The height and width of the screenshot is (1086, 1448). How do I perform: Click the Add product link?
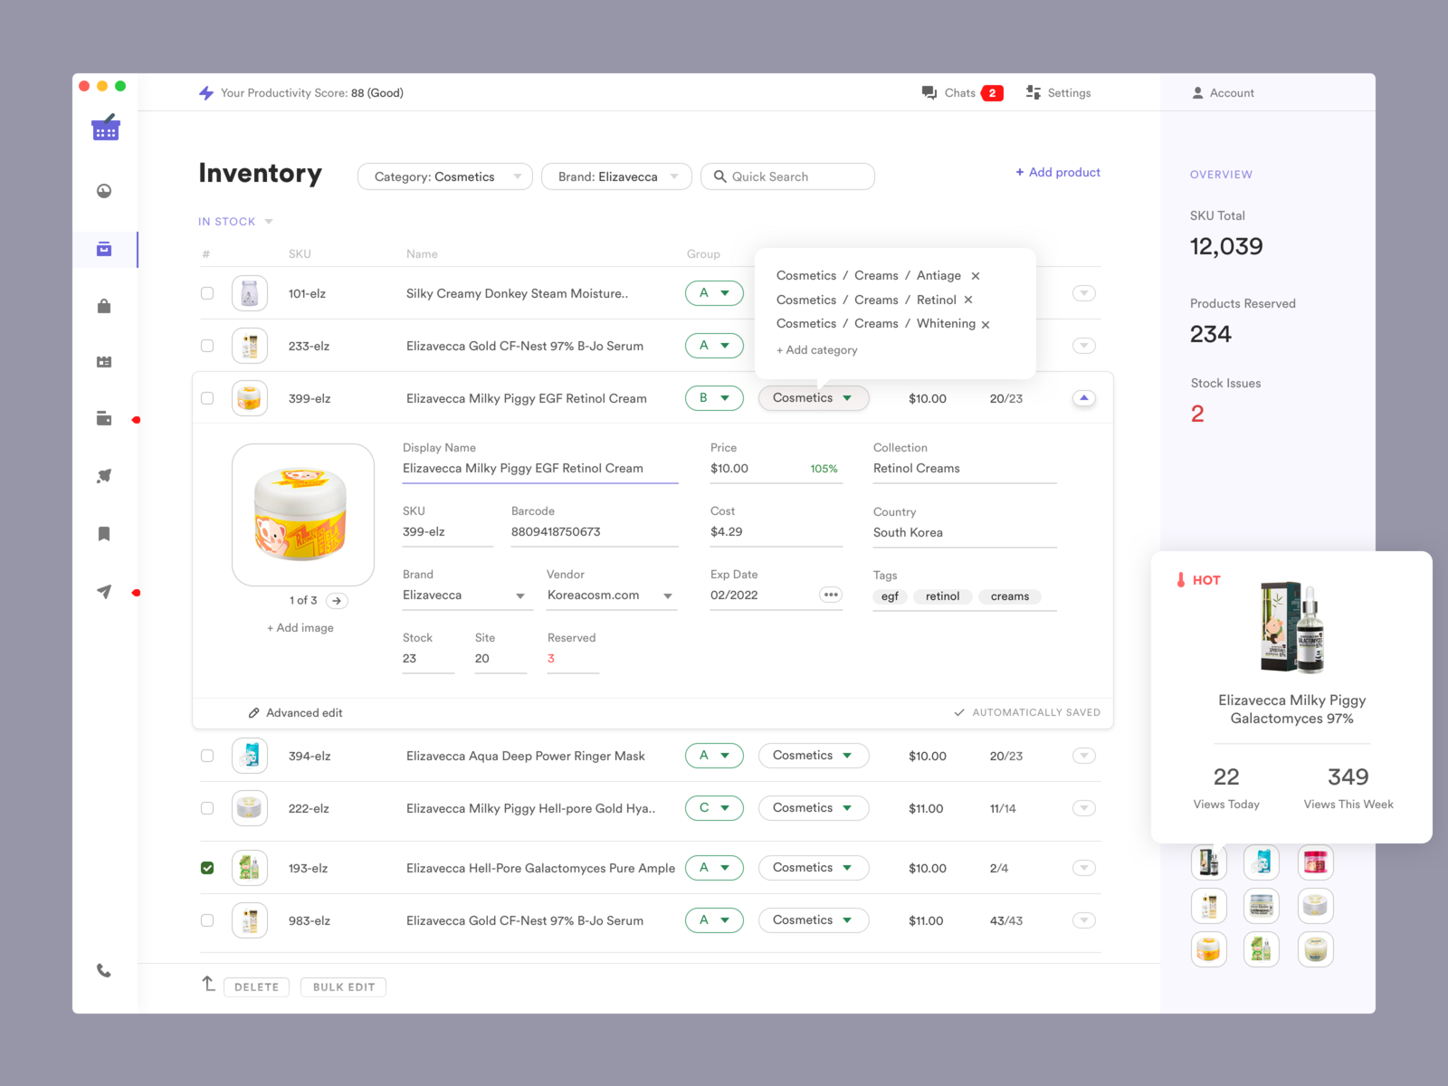[1057, 172]
